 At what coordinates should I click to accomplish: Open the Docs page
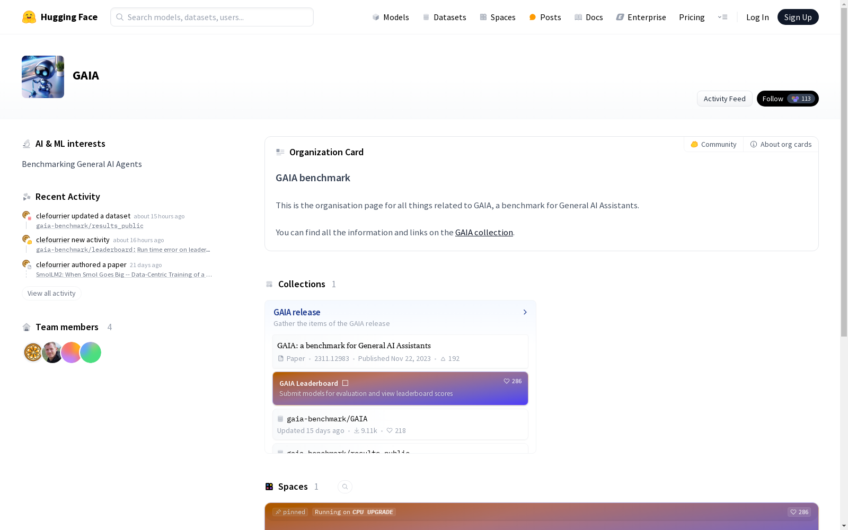click(588, 17)
